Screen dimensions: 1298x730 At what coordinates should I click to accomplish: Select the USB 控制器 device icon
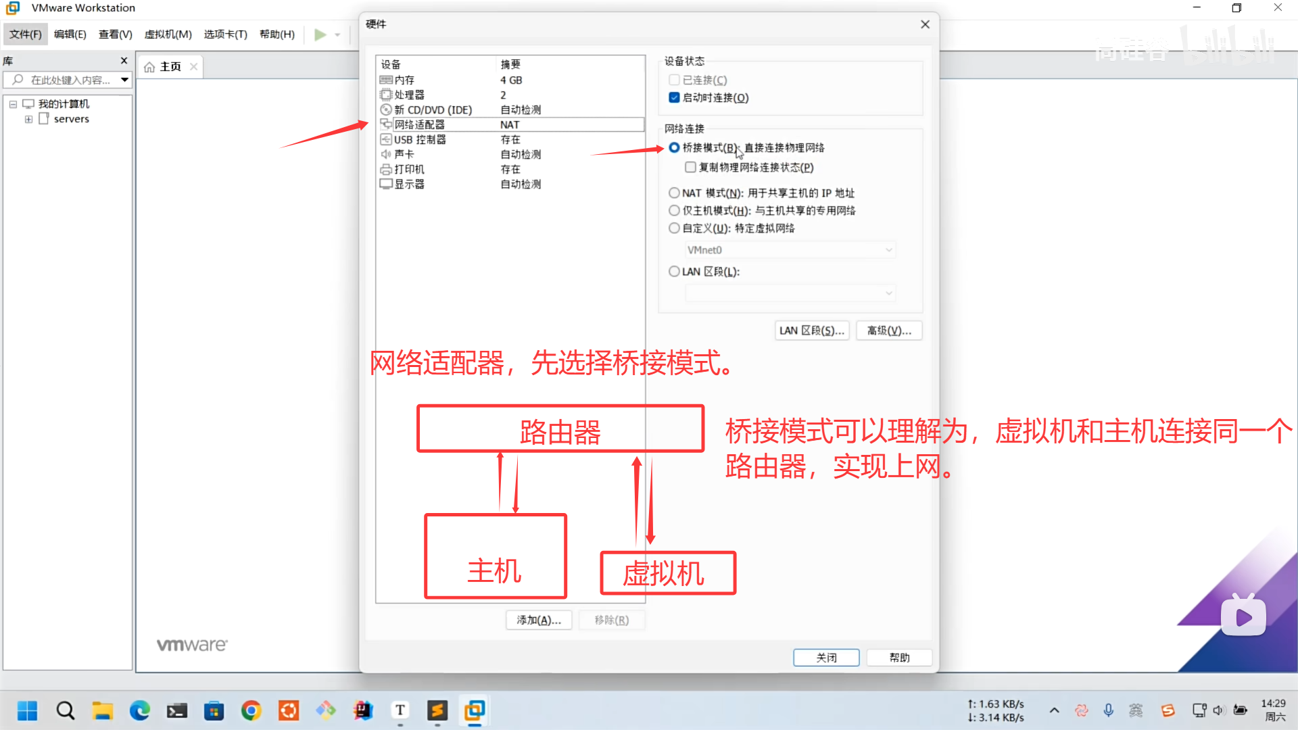(x=386, y=139)
